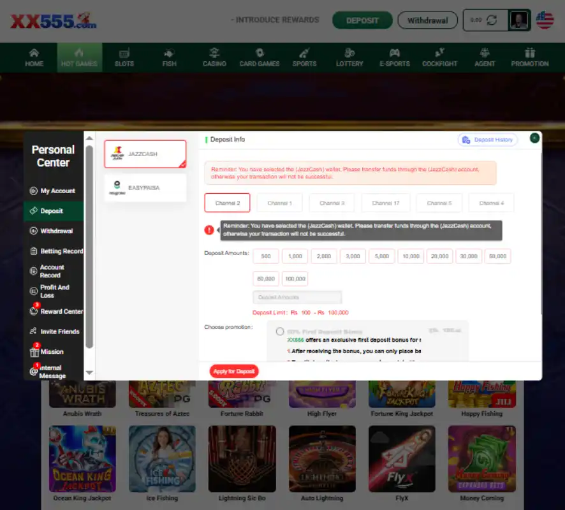Close the deposit dialog with green button
Screen dimensions: 565x510
[534, 138]
